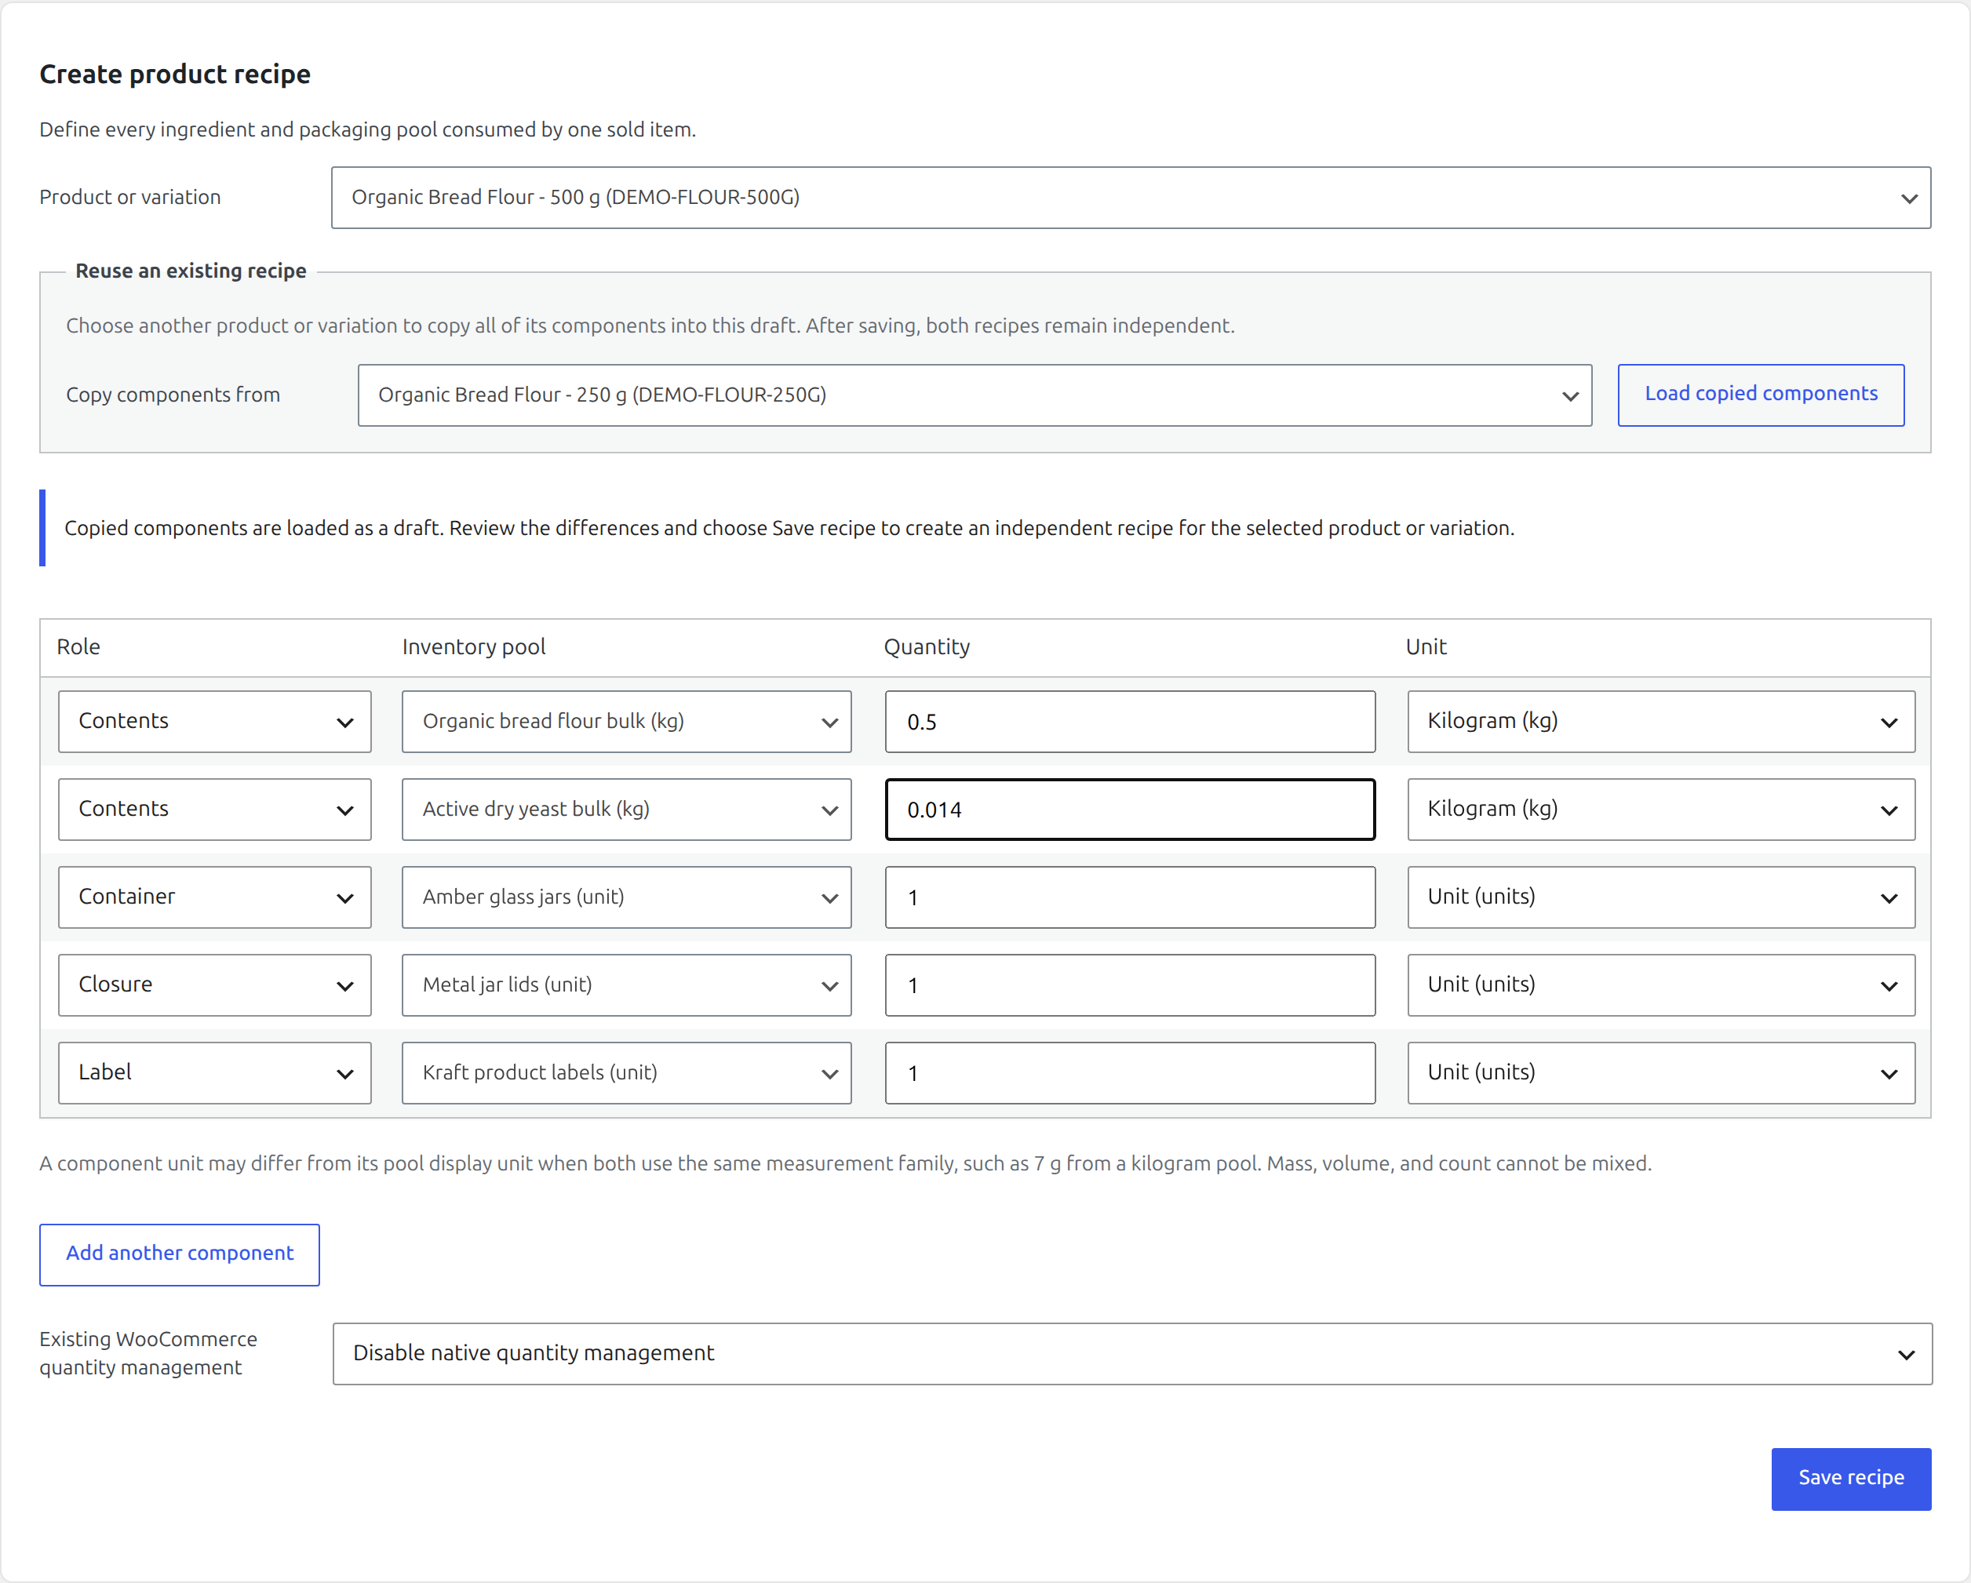Click the Inventory pool column header
The height and width of the screenshot is (1583, 1971).
click(x=474, y=646)
